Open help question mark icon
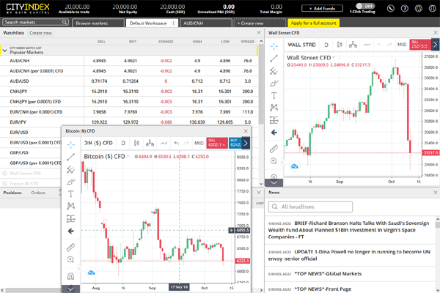The image size is (440, 293). 404,8
